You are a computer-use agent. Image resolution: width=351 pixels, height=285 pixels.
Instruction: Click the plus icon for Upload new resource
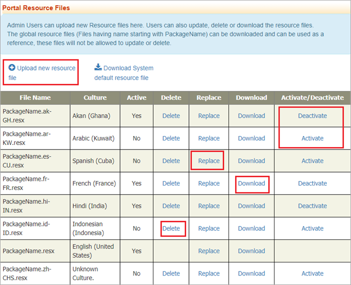[x=12, y=67]
